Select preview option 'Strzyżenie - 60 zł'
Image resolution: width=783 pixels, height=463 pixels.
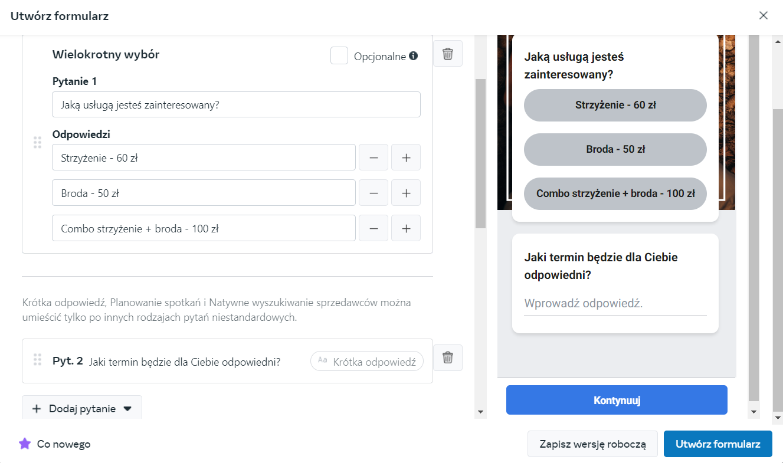[x=615, y=106]
